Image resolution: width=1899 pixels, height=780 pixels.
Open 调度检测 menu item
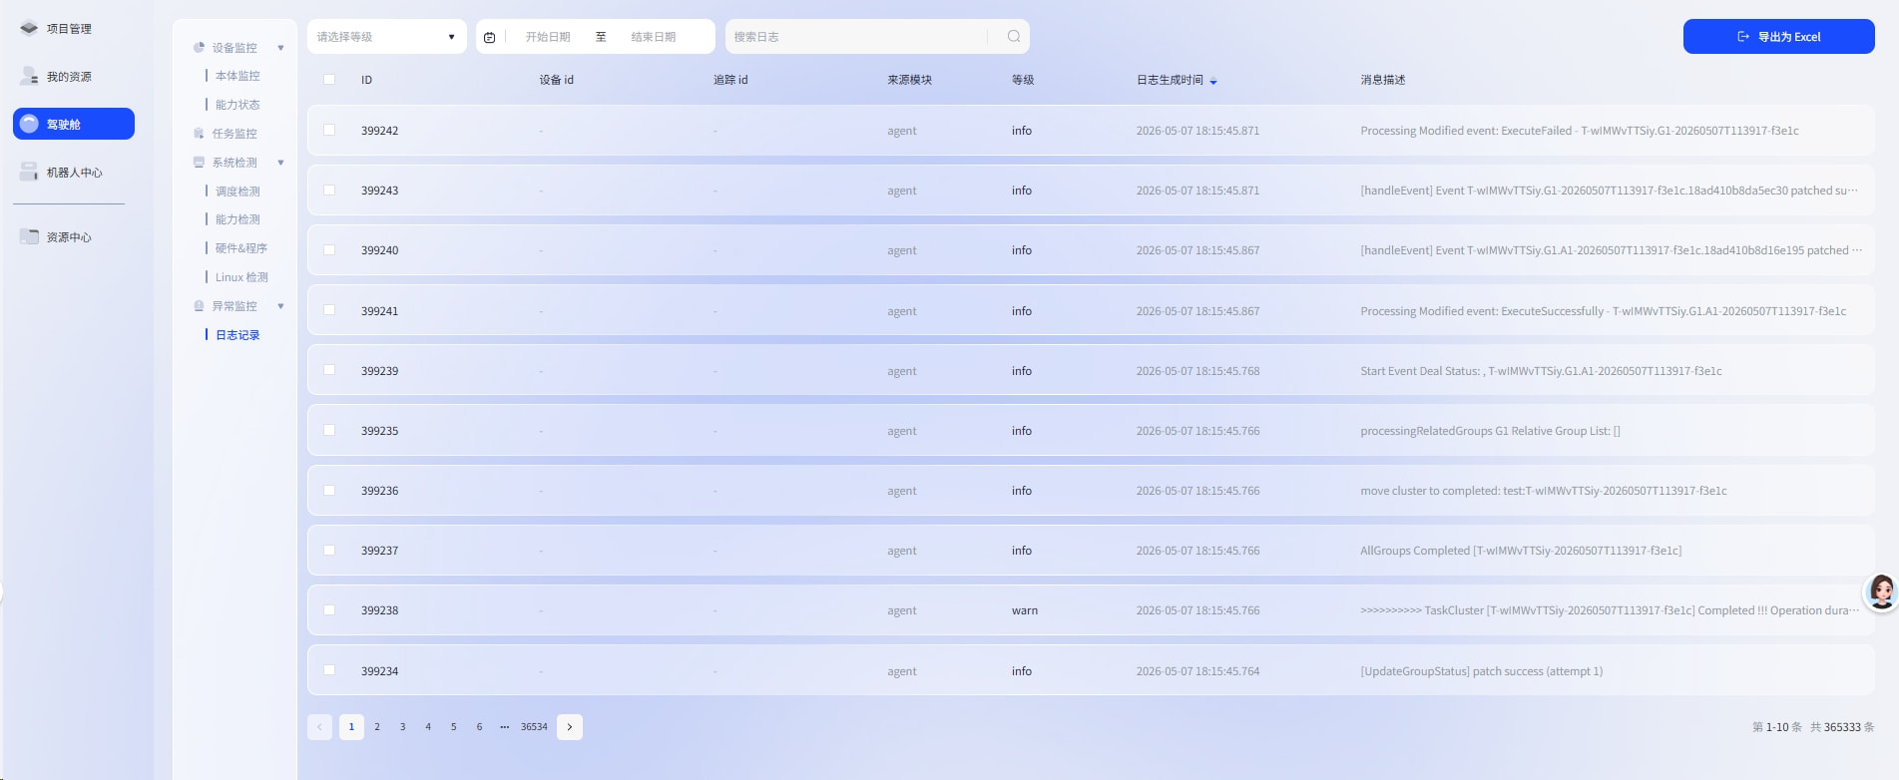237,191
